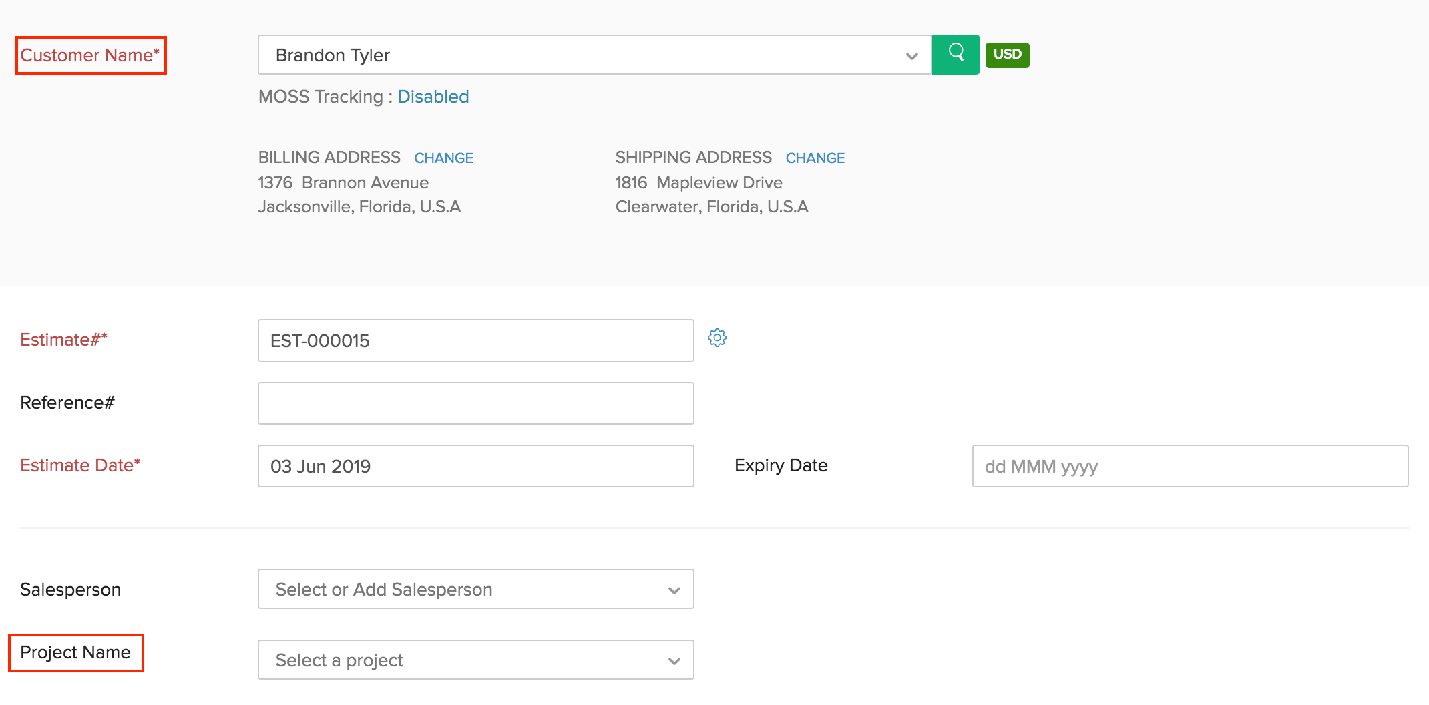Screen dimensions: 1429x705
Task: Open the Select a project dropdown
Action: (475, 660)
